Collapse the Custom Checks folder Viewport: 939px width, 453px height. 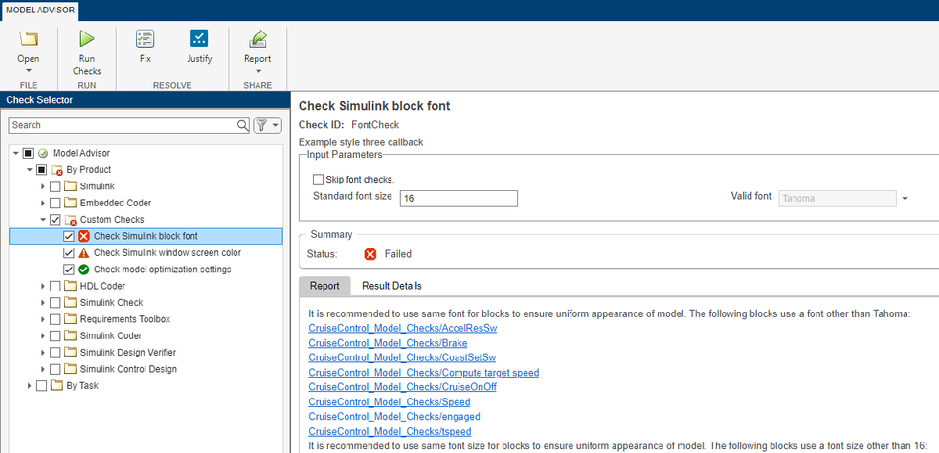tap(44, 220)
